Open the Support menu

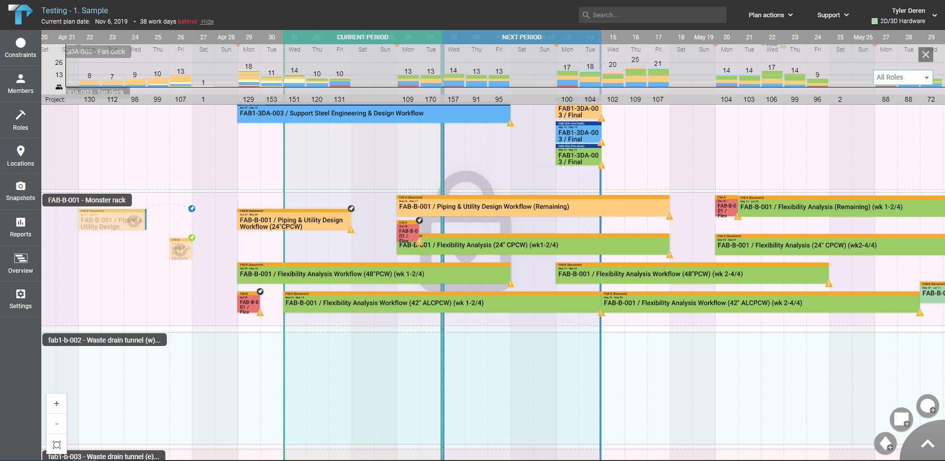[832, 15]
